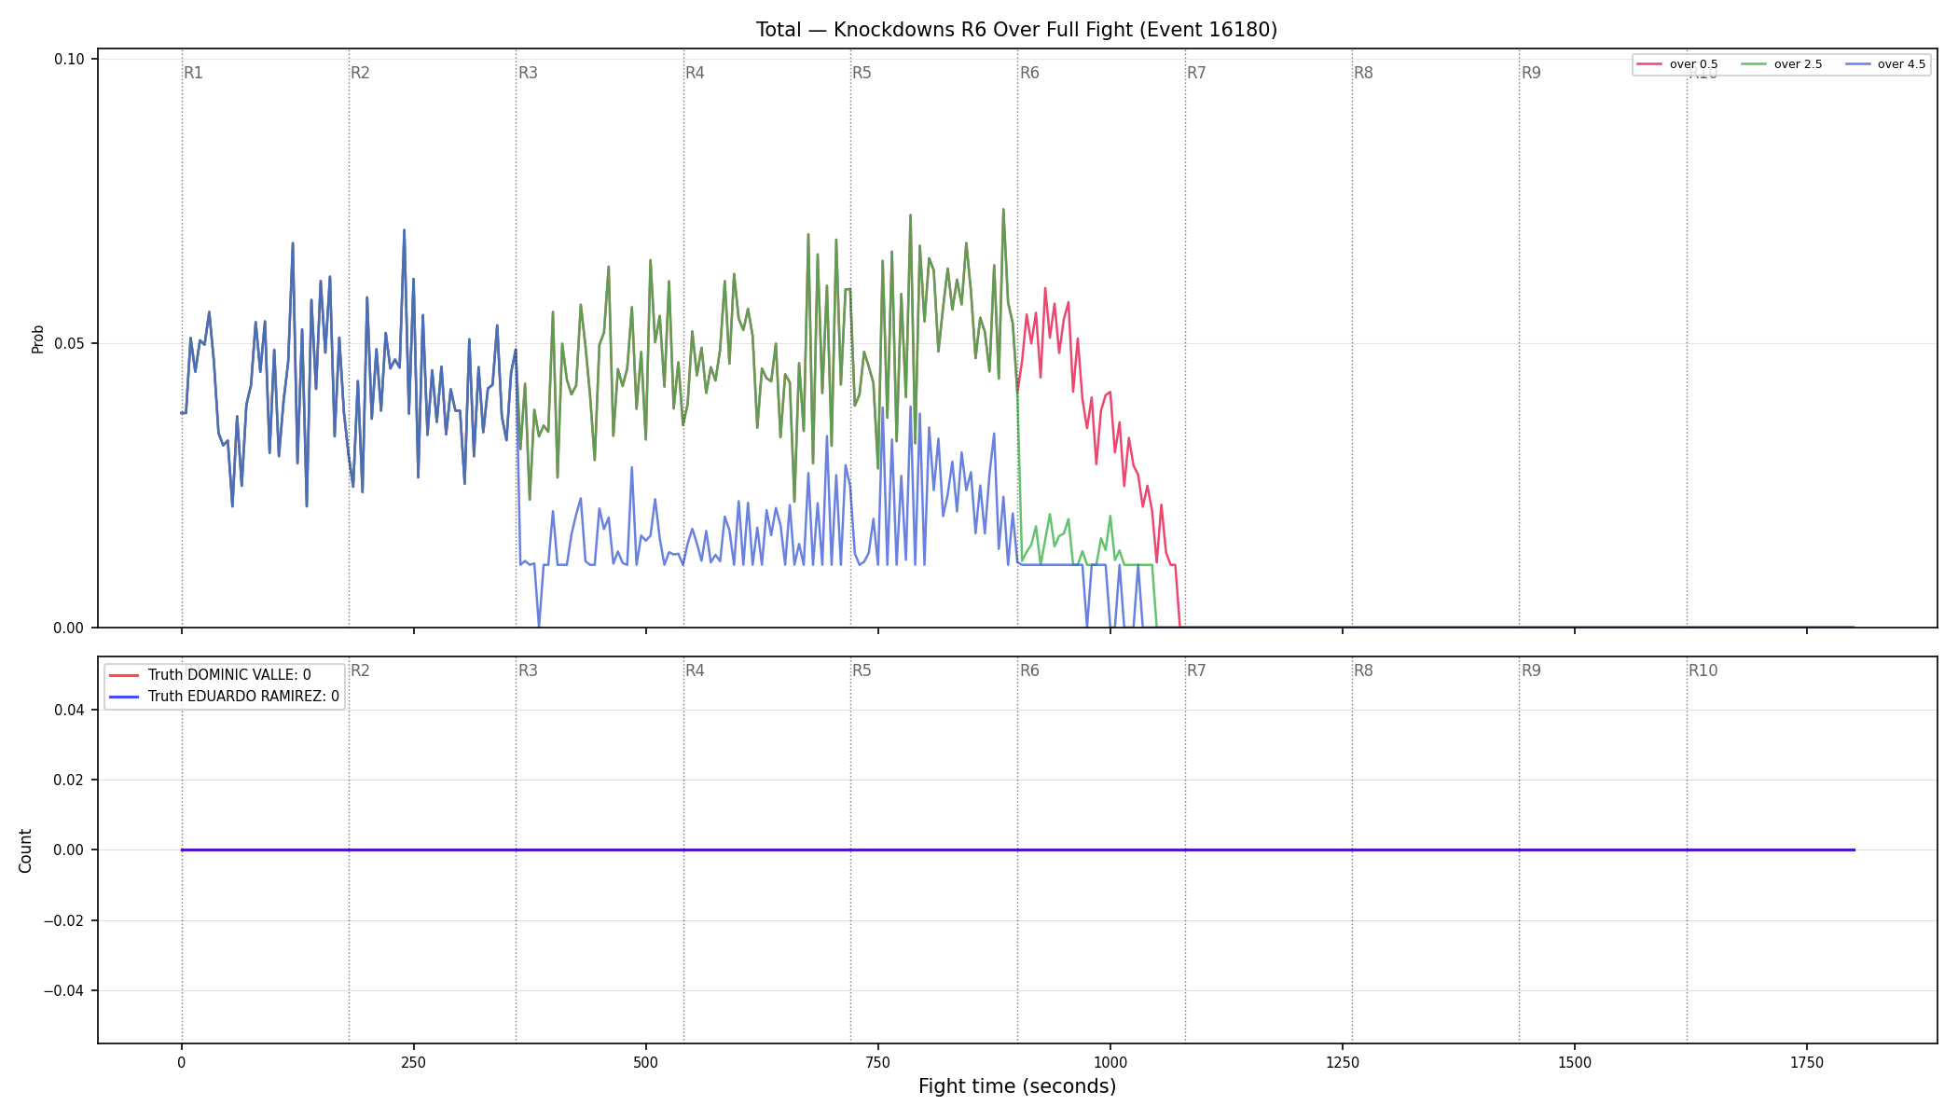Click the 'Fight time (seconds)' axis label
Viewport: 1958px width, 1119px height.
pos(1017,1086)
